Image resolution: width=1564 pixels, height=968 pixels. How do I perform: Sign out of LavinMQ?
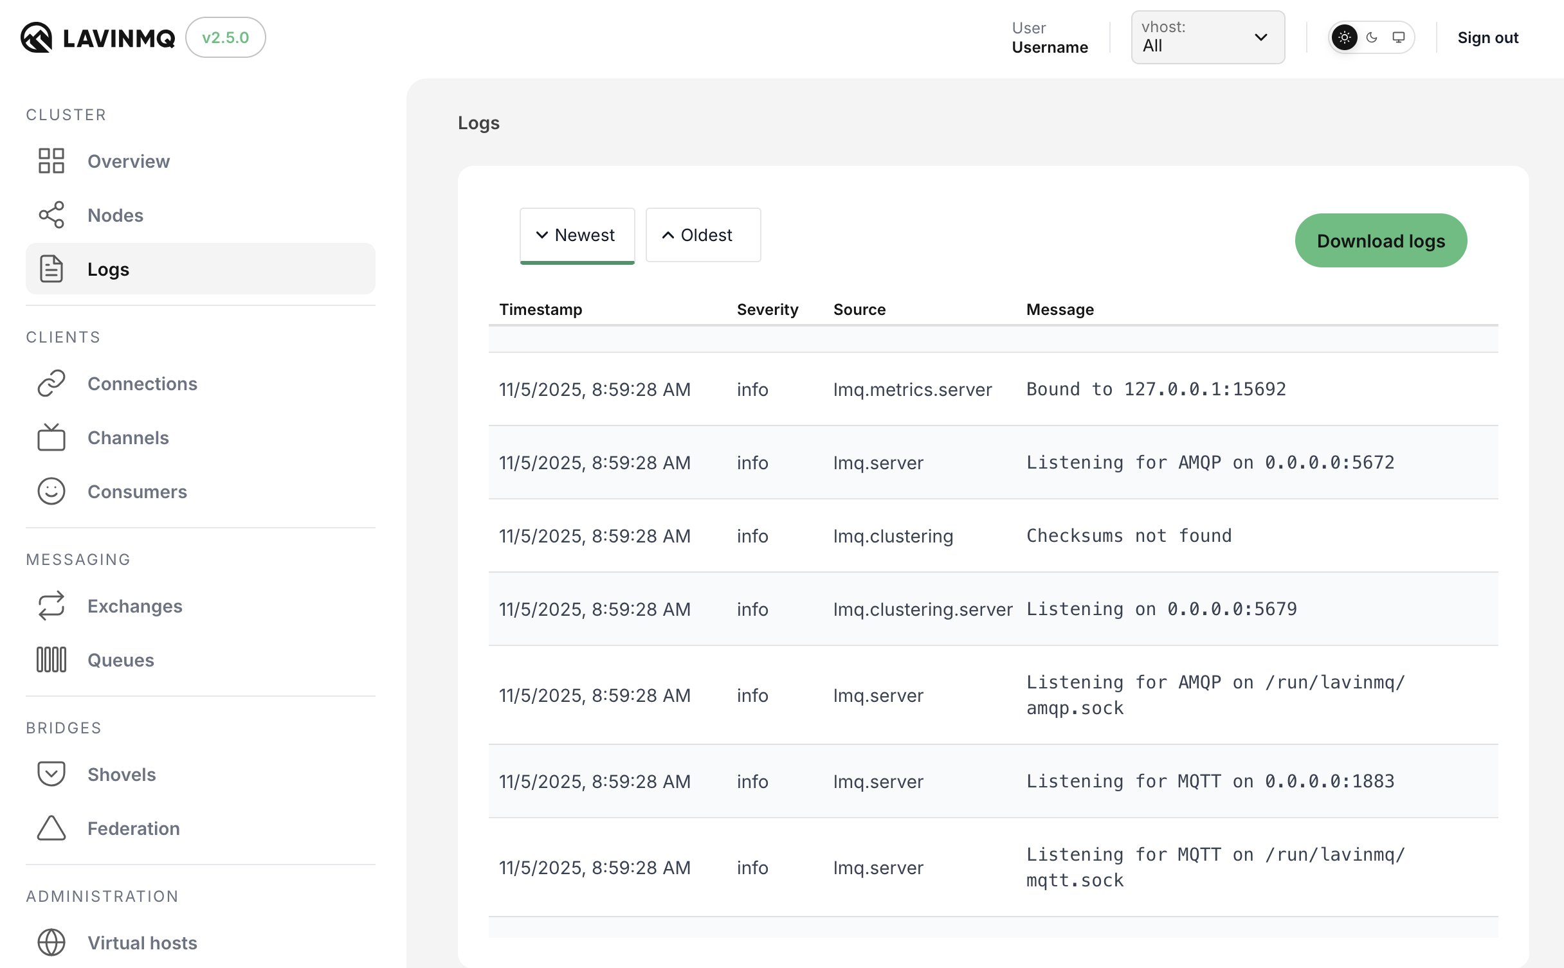[1487, 37]
